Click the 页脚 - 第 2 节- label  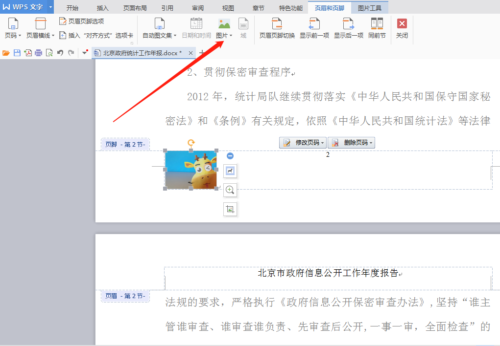point(125,144)
